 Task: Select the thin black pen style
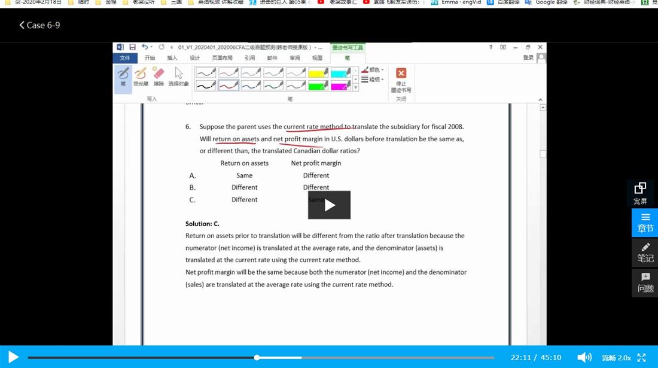click(206, 72)
